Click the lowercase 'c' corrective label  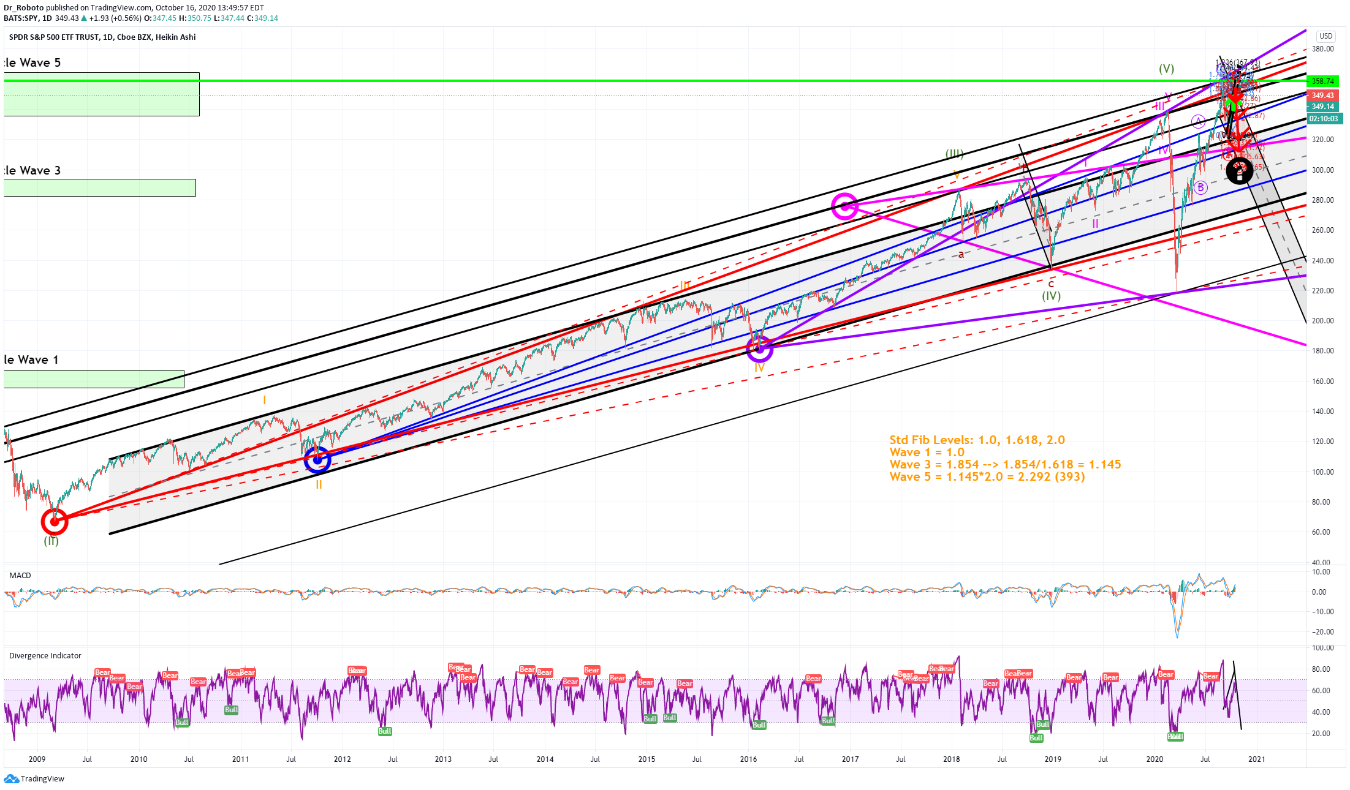[x=1052, y=284]
